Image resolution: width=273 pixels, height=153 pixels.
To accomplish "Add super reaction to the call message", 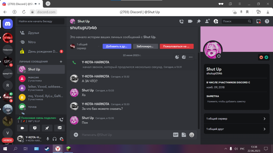I will 184,57.
